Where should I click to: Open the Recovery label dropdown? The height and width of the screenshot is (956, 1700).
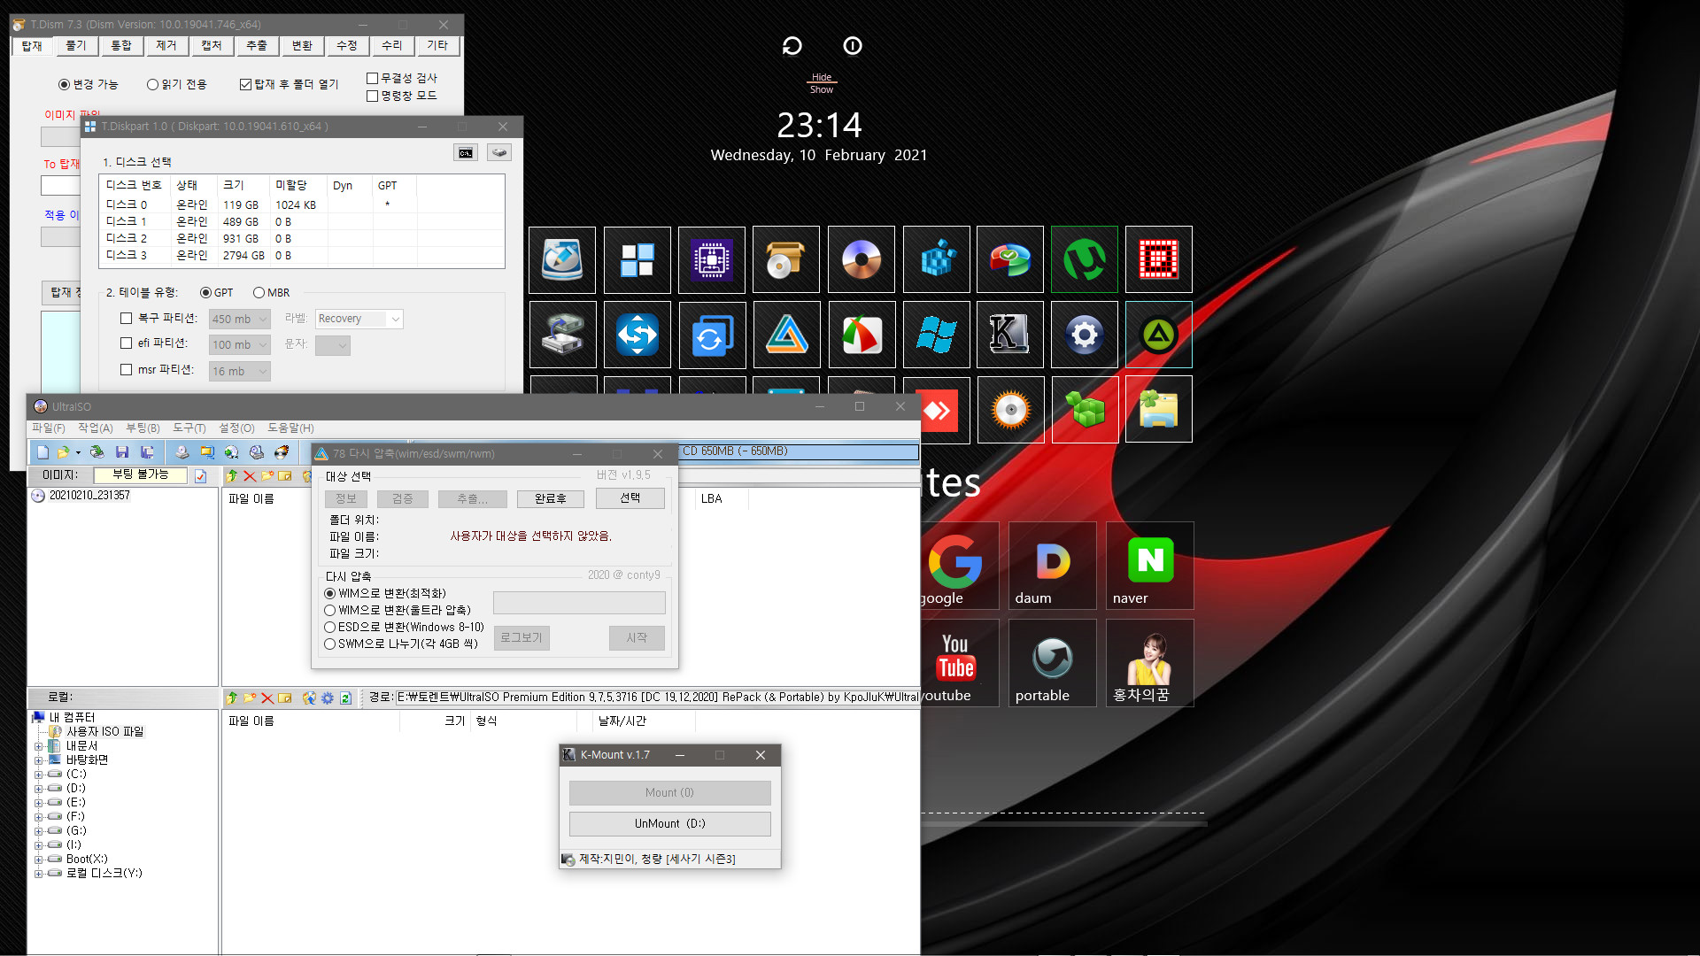pyautogui.click(x=359, y=319)
